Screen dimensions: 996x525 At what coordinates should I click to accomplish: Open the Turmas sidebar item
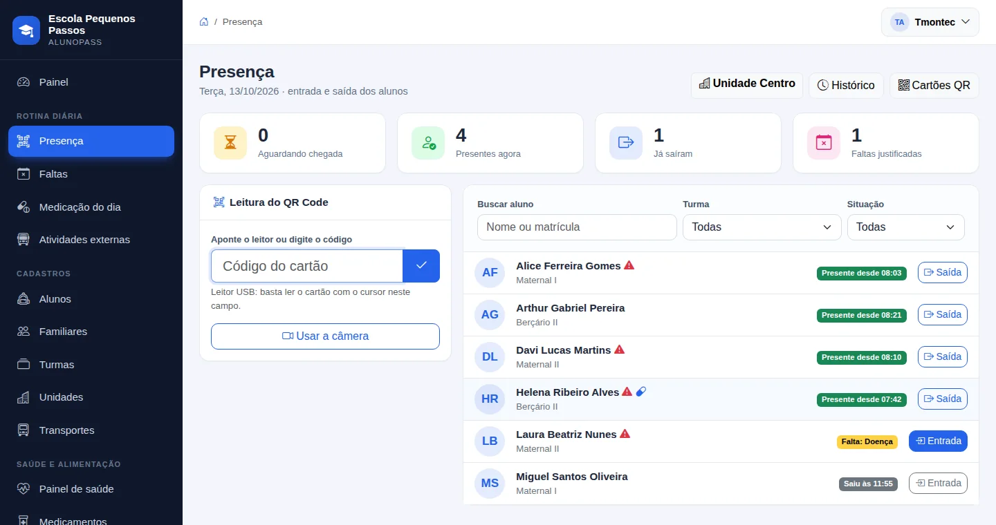tap(91, 365)
